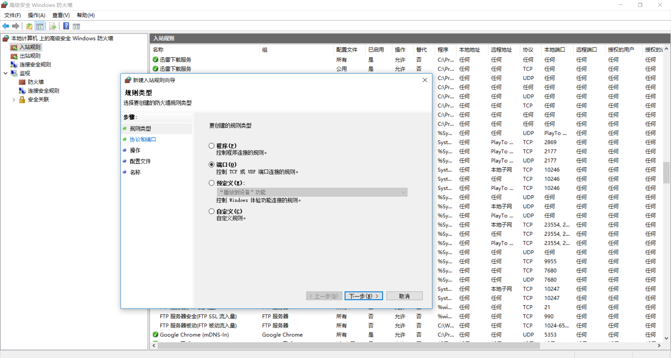Open the export list toolbar icon

click(52, 26)
